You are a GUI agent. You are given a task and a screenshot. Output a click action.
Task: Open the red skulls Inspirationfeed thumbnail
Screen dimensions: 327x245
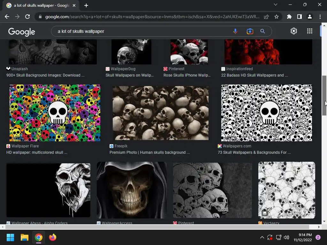tap(268, 52)
